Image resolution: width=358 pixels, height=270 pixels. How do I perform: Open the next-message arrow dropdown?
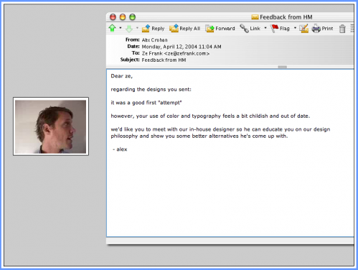tap(137, 28)
